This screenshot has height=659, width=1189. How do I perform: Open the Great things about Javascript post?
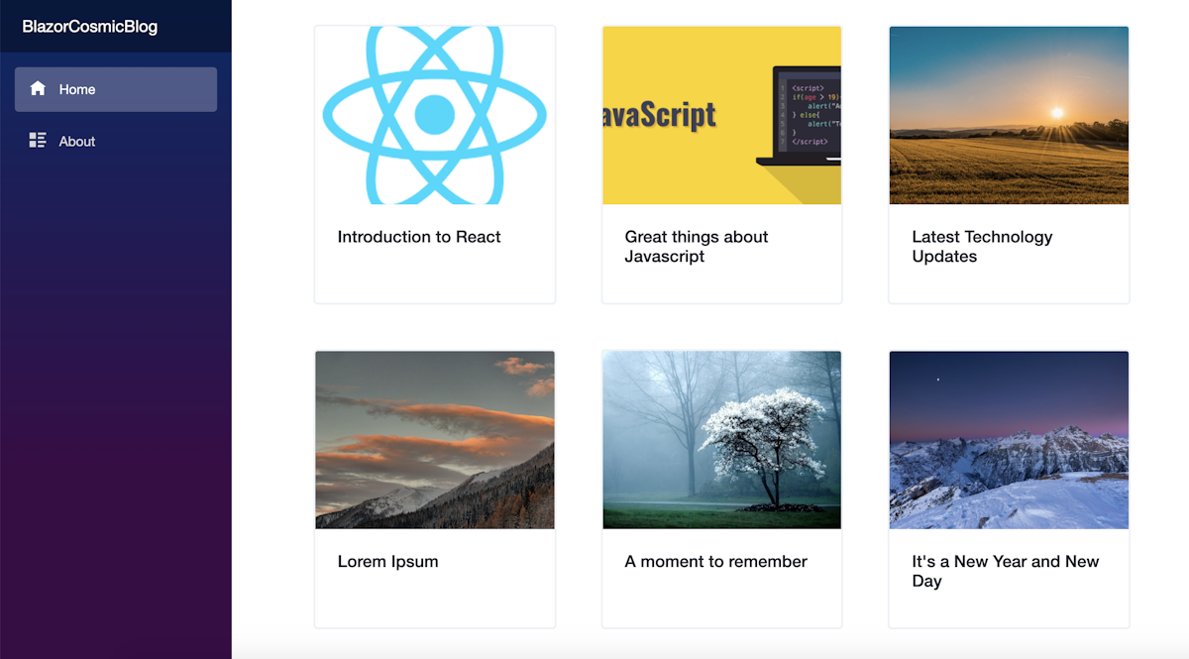(696, 246)
